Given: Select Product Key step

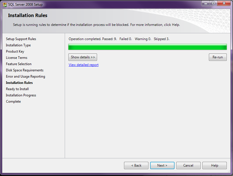Looking at the screenshot, I should (15, 51).
